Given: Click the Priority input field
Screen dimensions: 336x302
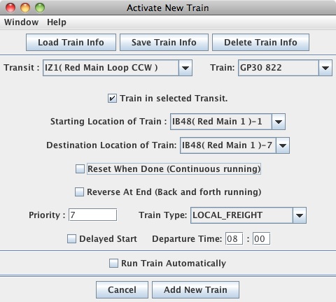Looking at the screenshot, I should [93, 215].
